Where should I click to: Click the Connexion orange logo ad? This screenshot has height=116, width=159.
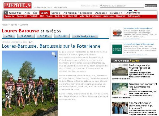(x=117, y=33)
